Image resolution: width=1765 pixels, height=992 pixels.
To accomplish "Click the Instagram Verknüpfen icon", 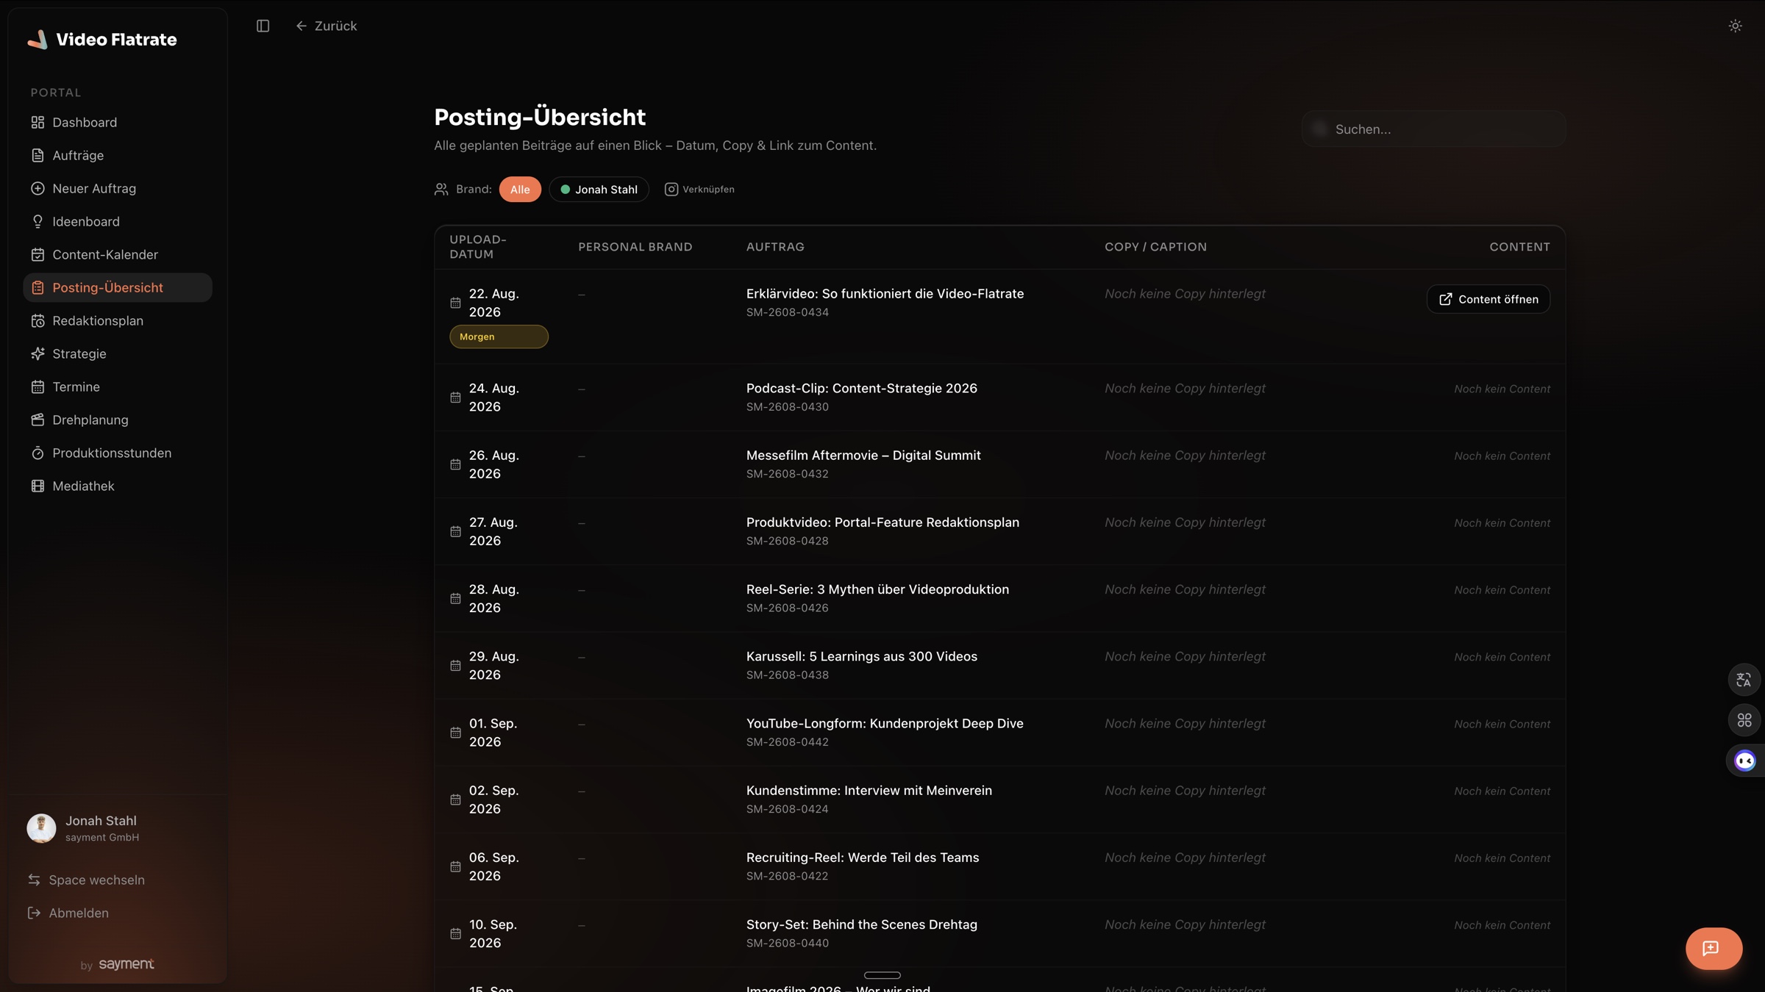I will 671,190.
